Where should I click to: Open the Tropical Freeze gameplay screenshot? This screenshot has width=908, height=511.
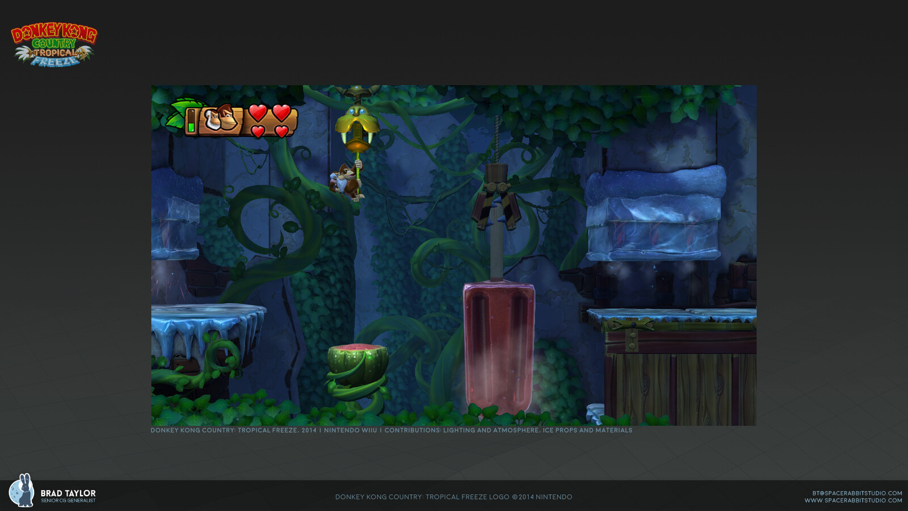pos(453,256)
